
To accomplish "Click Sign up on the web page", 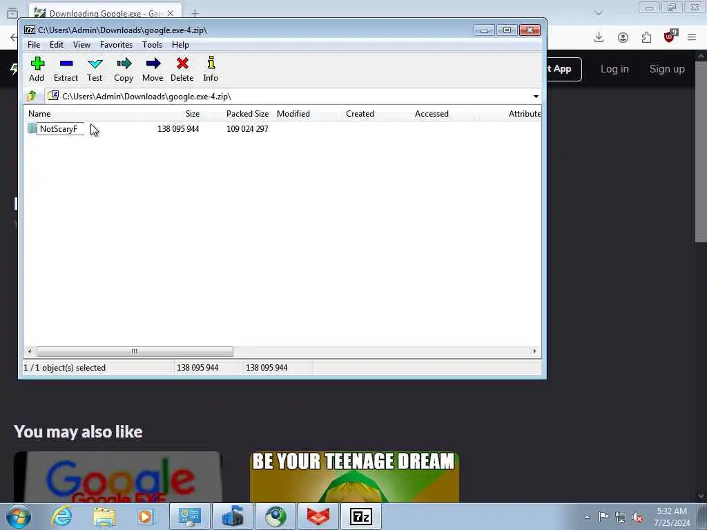I will 667,69.
